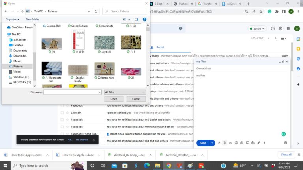Viewport: 303px width, 170px height.
Task: Show search options filter icon in Gmail
Action: point(180,28)
